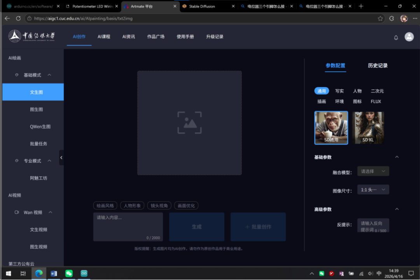The width and height of the screenshot is (420, 280).
Task: Collapse the Wan 视频 sidebar group
Action: point(50,212)
